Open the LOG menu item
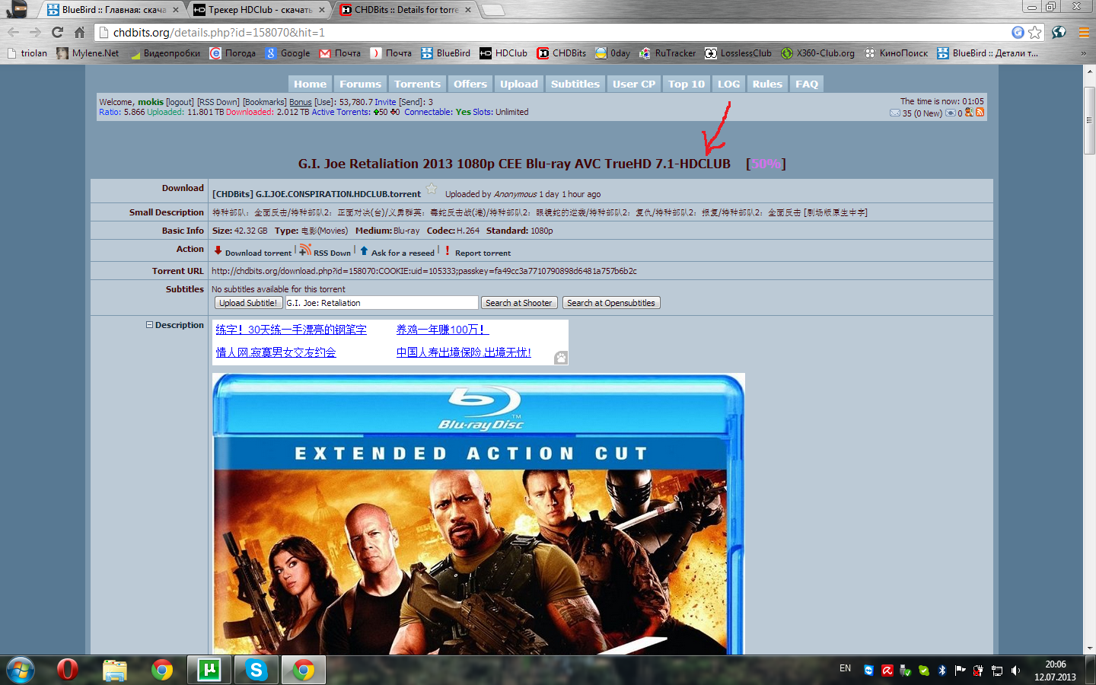The image size is (1096, 685). (728, 84)
